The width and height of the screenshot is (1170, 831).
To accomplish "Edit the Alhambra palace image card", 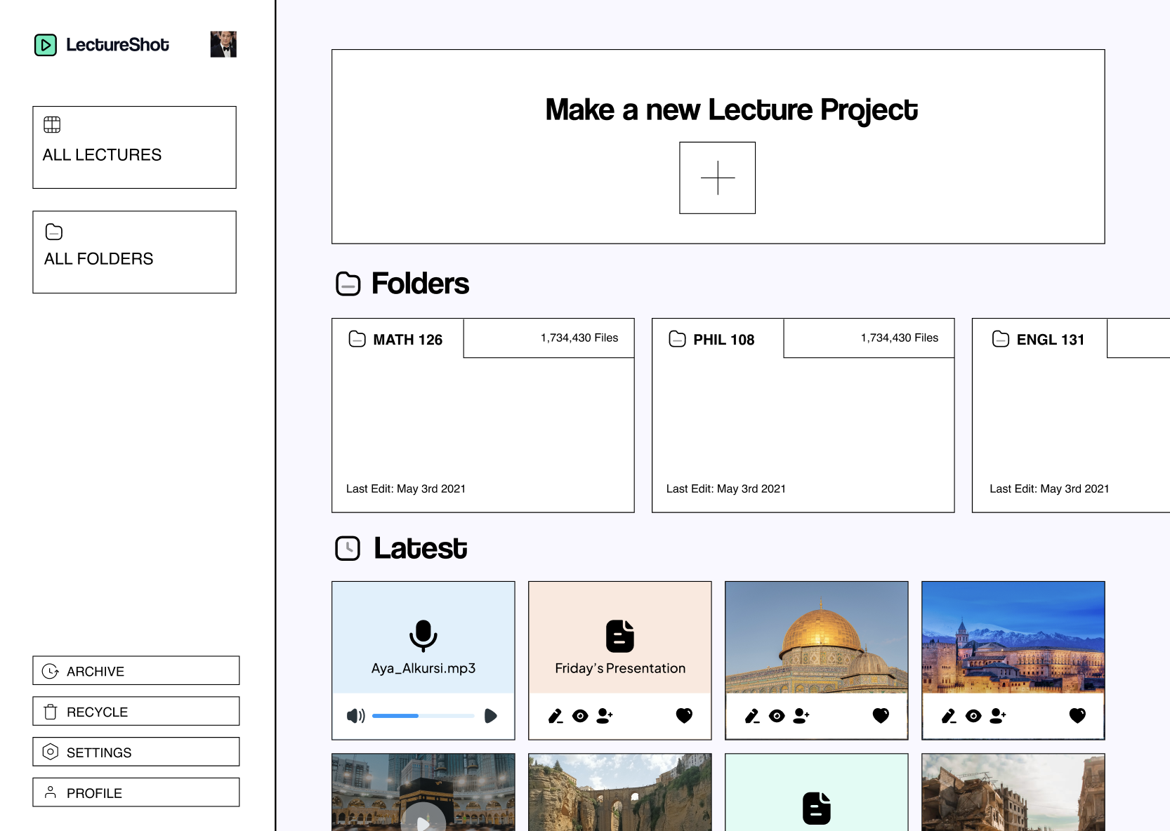I will (949, 716).
